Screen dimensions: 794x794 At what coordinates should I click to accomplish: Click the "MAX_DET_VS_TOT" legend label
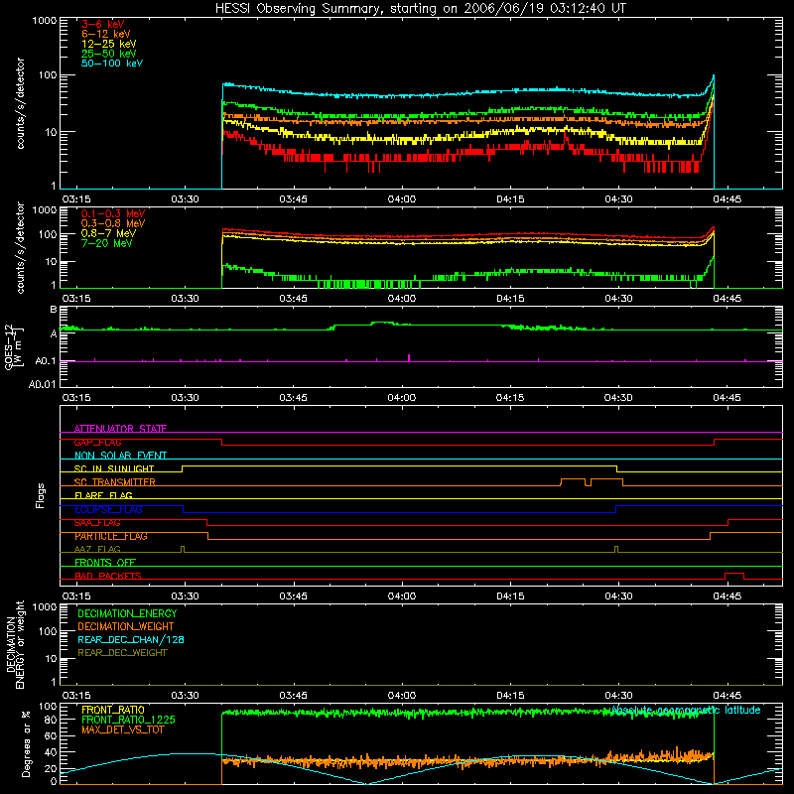click(x=123, y=729)
